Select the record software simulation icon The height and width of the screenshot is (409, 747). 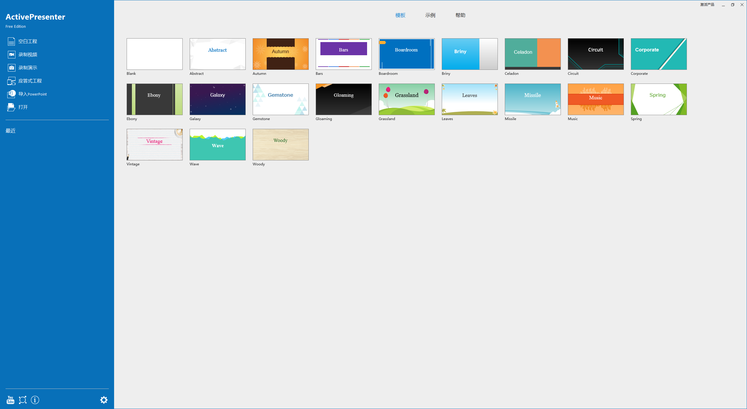(x=11, y=68)
